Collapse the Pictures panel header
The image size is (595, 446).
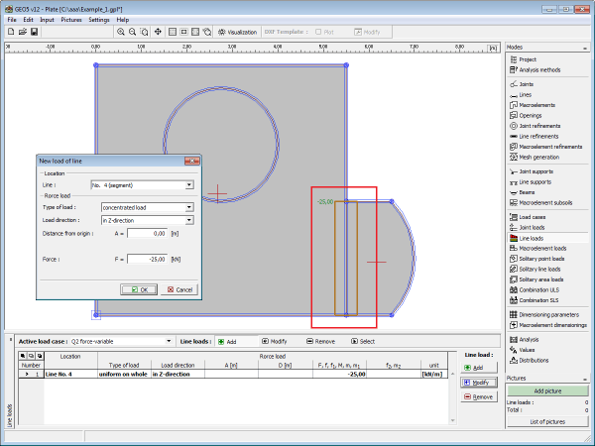[x=585, y=379]
